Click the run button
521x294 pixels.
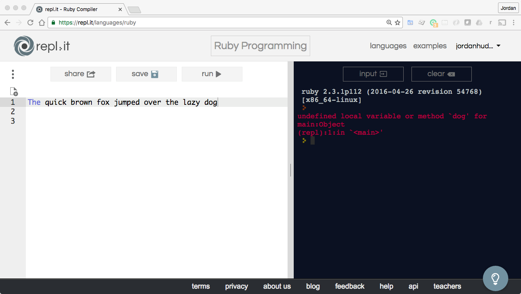(212, 74)
